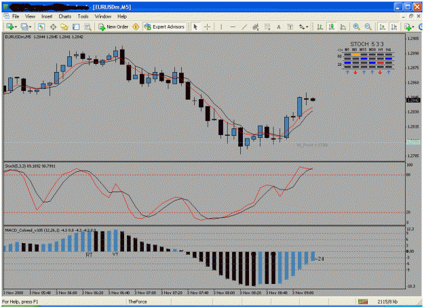Click the VT label under MACD bars
The image size is (424, 307).
115,254
